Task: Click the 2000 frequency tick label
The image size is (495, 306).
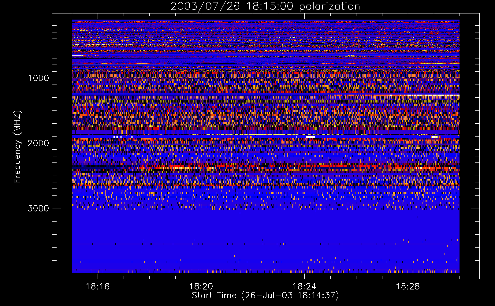Action: point(38,143)
